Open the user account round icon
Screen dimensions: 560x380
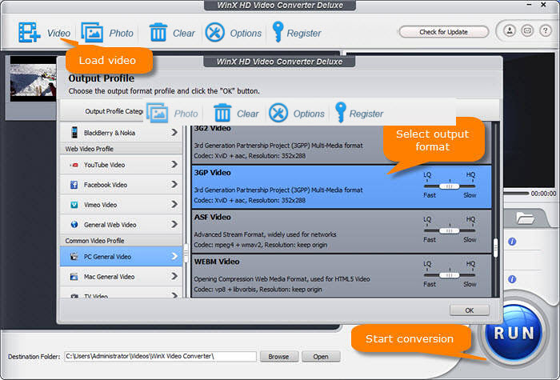pos(510,30)
